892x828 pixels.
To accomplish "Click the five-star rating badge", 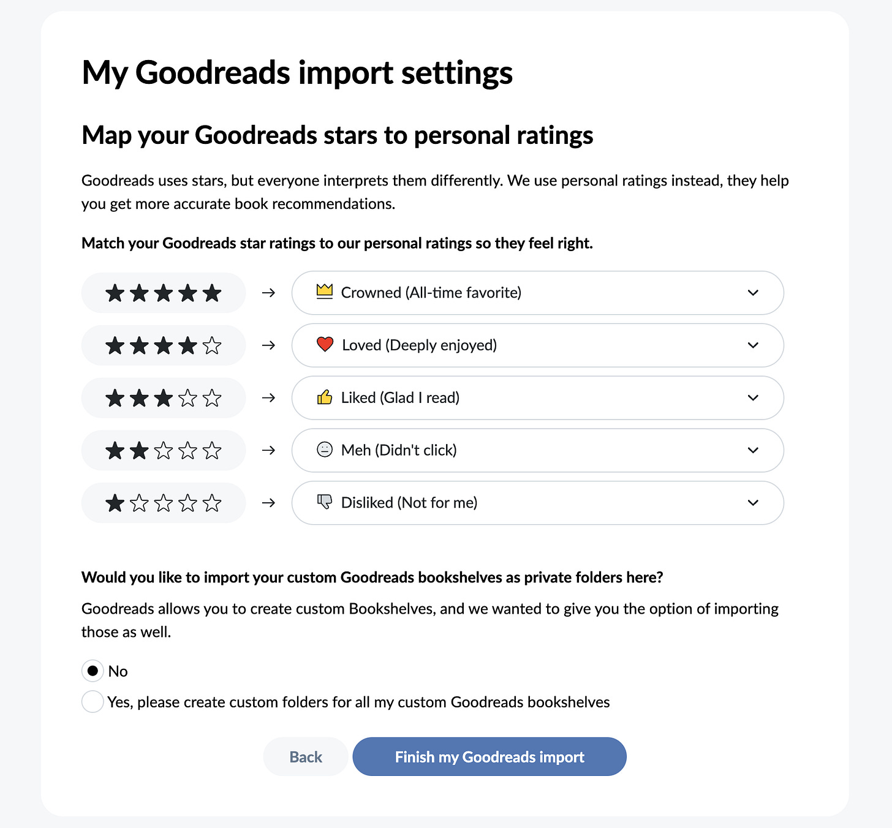I will coord(164,293).
